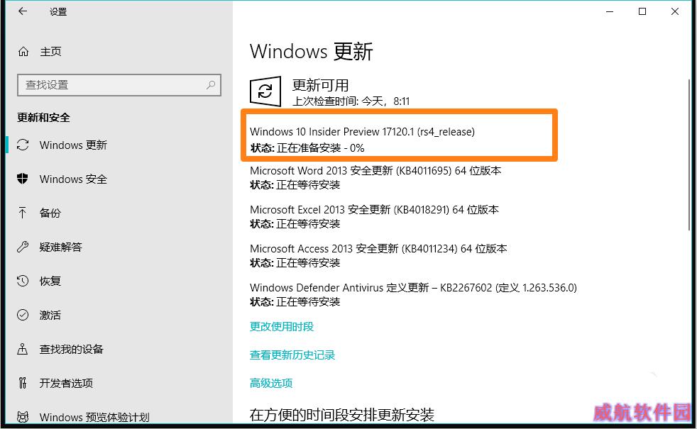Click the 激活 checkmark circle icon
The height and width of the screenshot is (429, 697).
tap(23, 315)
